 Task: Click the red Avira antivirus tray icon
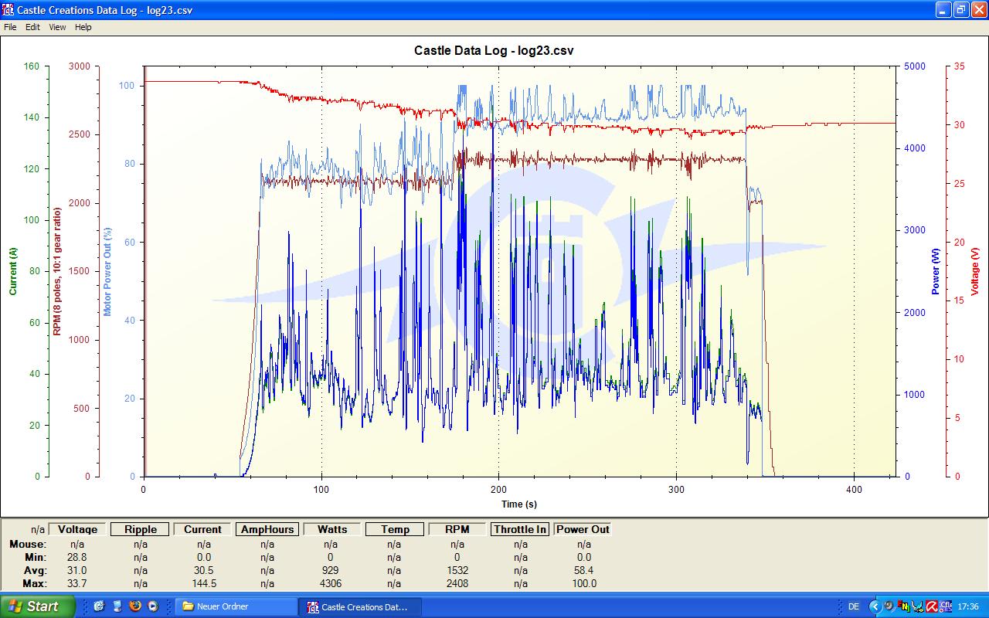pos(932,606)
